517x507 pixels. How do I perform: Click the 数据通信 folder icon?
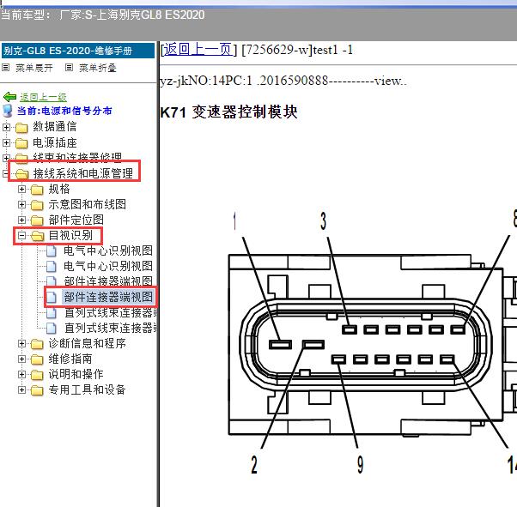point(21,127)
